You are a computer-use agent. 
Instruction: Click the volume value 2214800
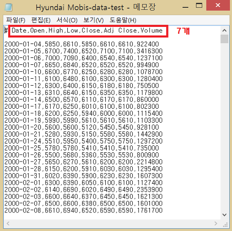pos(150,162)
